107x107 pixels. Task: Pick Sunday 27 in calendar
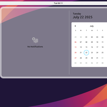point(75,58)
